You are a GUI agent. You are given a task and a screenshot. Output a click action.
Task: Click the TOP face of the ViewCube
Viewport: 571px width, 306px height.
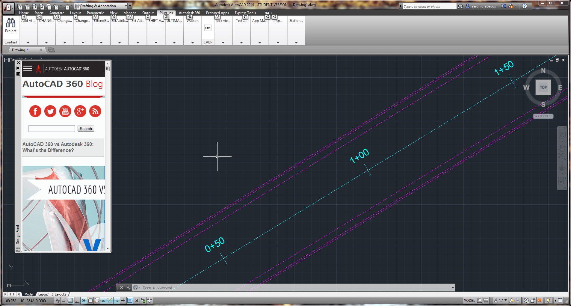pyautogui.click(x=543, y=88)
